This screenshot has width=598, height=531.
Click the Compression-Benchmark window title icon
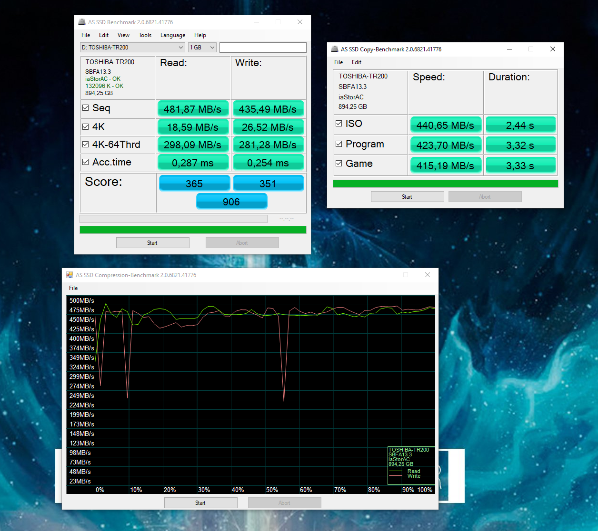pyautogui.click(x=70, y=275)
